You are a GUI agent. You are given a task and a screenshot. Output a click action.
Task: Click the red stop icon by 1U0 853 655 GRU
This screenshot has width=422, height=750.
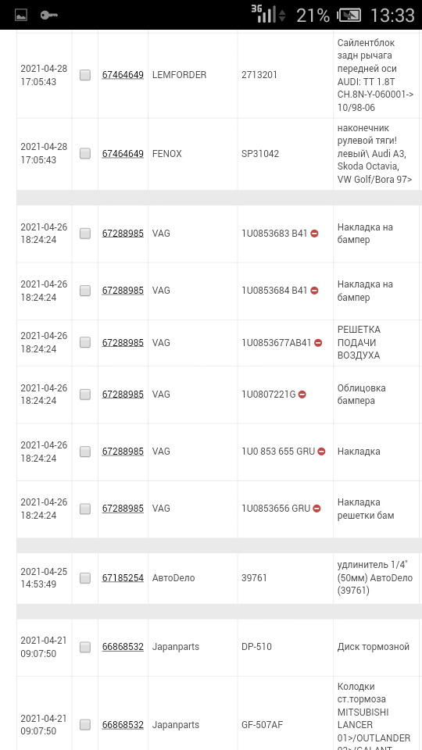[321, 451]
